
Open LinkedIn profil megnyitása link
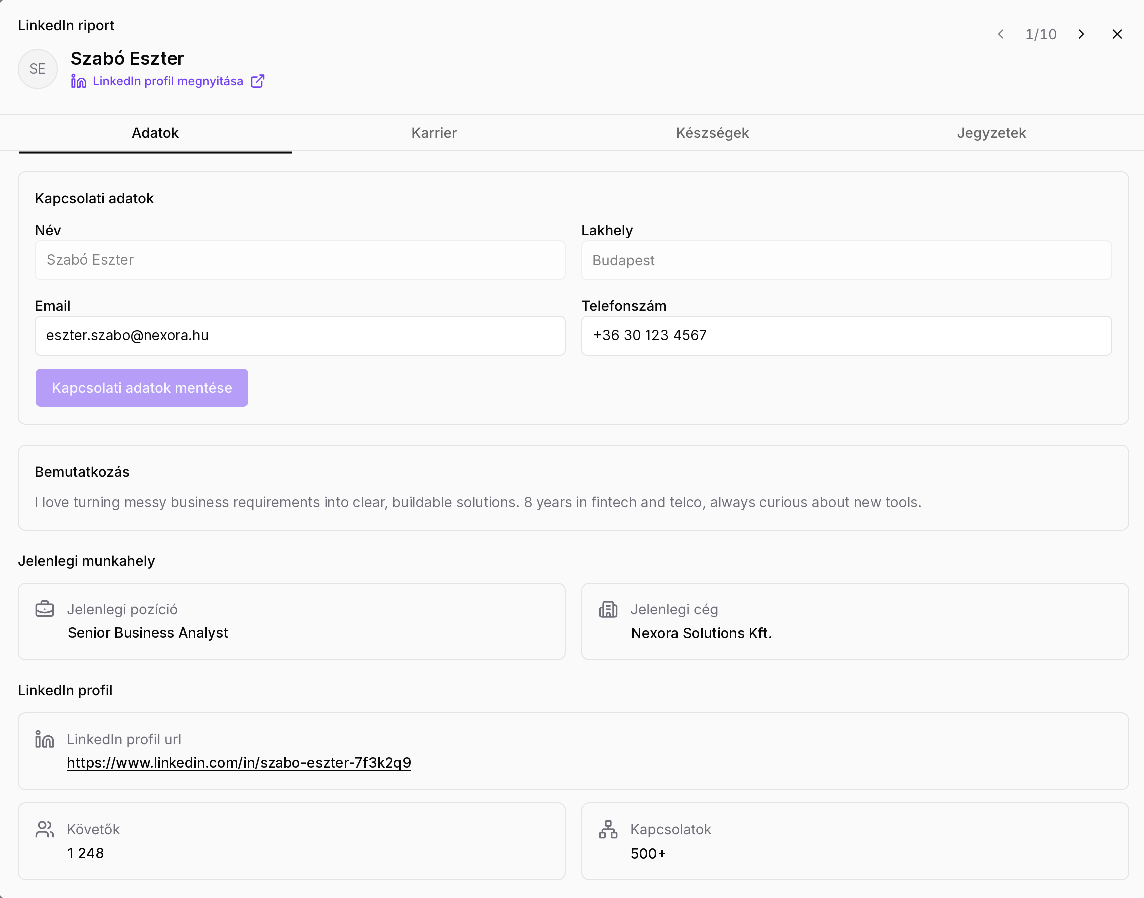(168, 81)
